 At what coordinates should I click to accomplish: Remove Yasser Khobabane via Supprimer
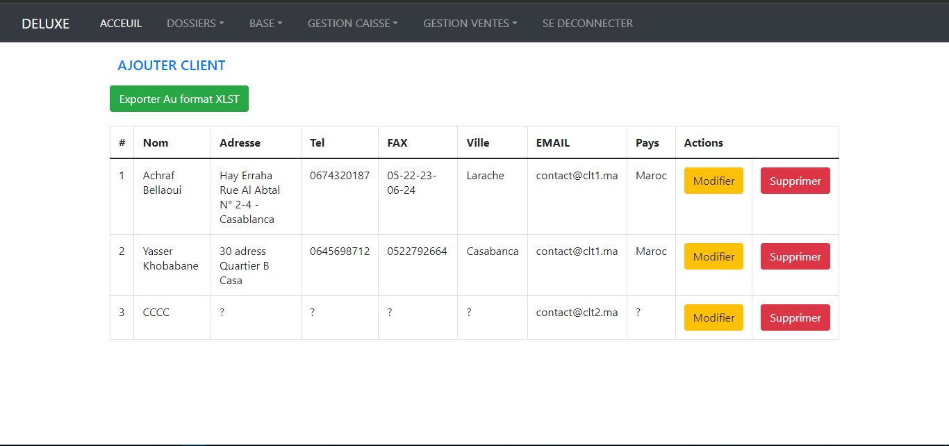tap(795, 256)
